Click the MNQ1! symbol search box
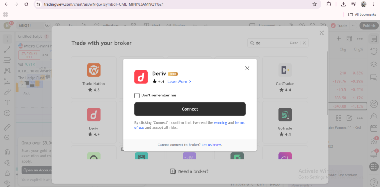Viewport: 380px width, 187px height. (x=33, y=26)
